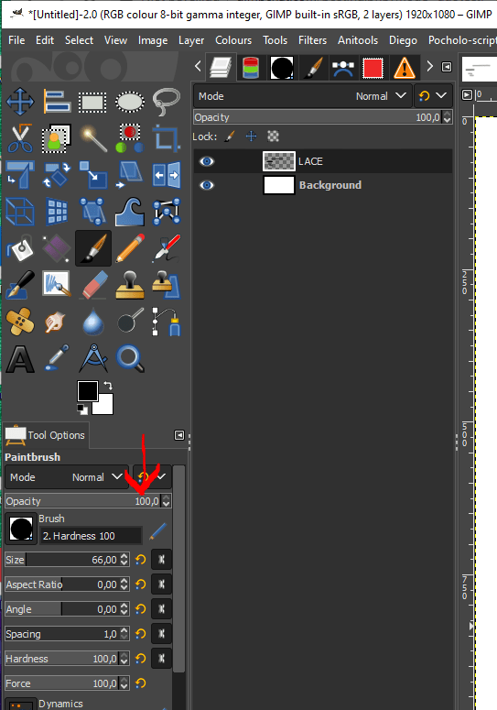Select the Foreground Select tool

point(57,138)
